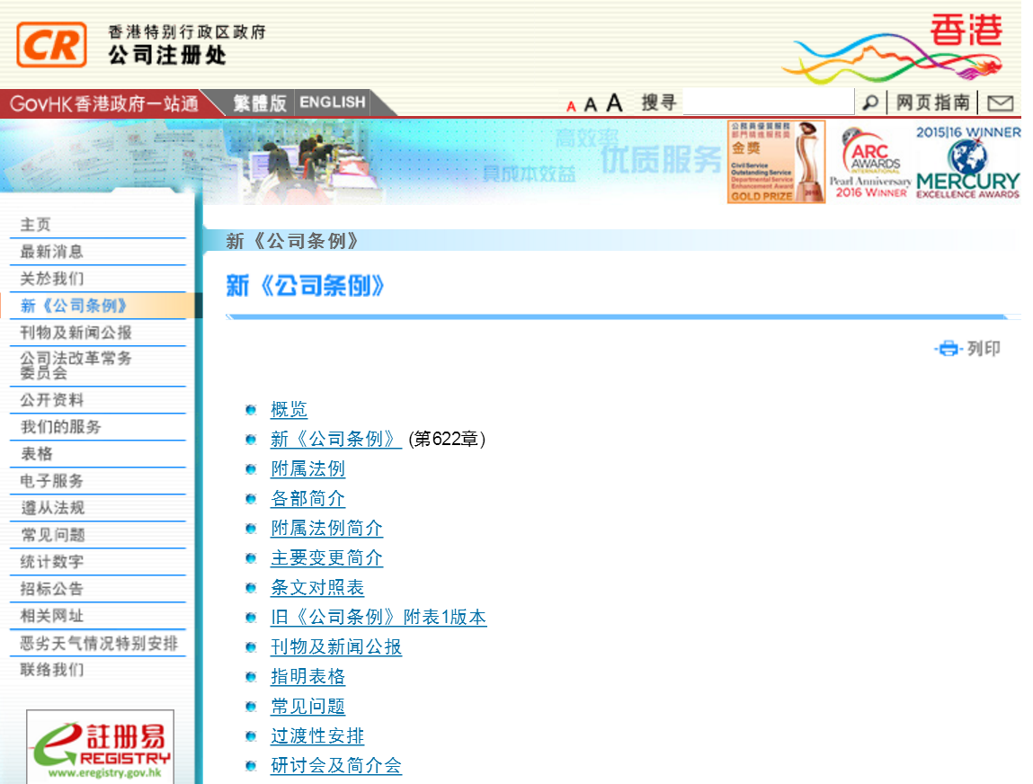Select the largest font size A
1033x784 pixels.
pos(613,102)
